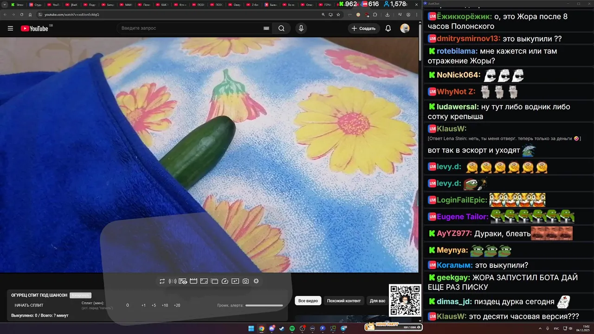Take a video screenshot with camera icon
Image resolution: width=594 pixels, height=334 pixels.
click(245, 281)
